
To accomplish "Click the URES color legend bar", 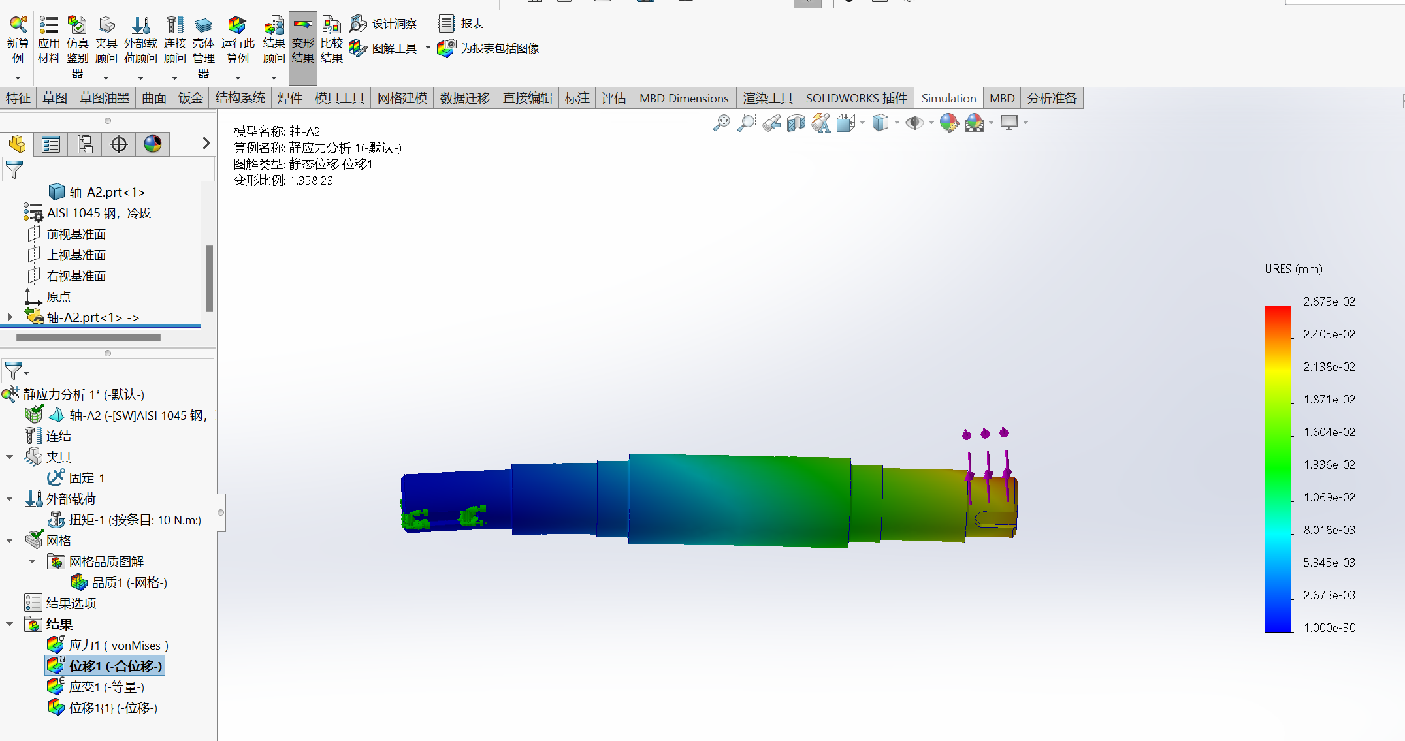I will coord(1278,468).
